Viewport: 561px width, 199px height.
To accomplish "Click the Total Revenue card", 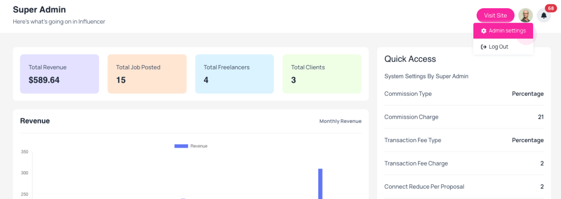I will point(59,74).
